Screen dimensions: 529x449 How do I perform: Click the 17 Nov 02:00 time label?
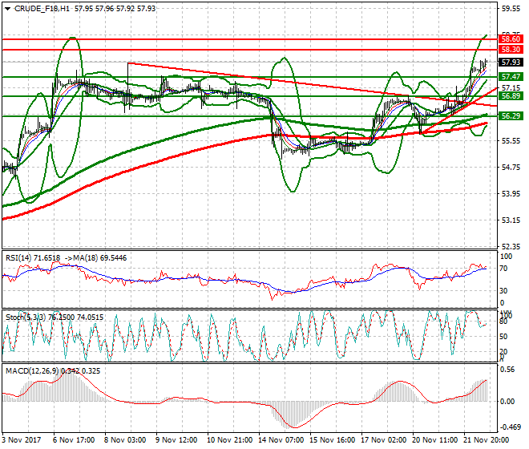(x=384, y=440)
